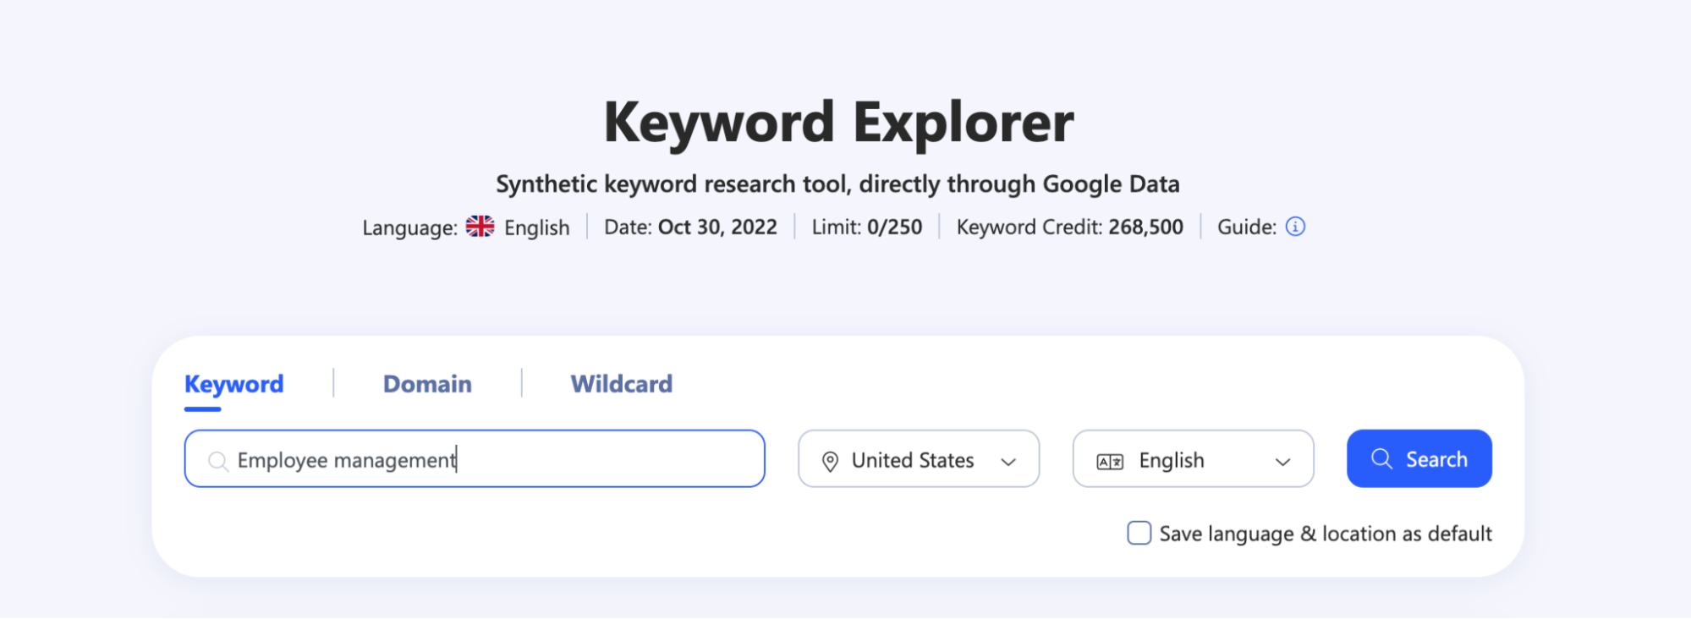Click the Keyword Credit value 268,500
Screen dimensions: 1691x619
1145,227
